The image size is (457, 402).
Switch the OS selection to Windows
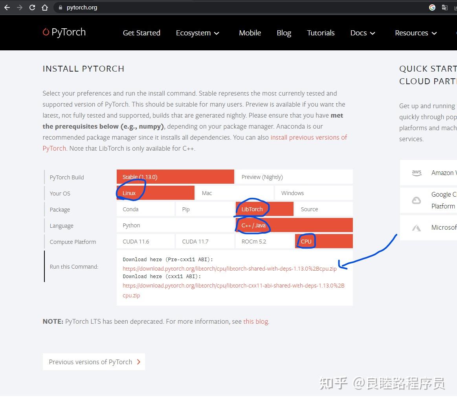[292, 193]
